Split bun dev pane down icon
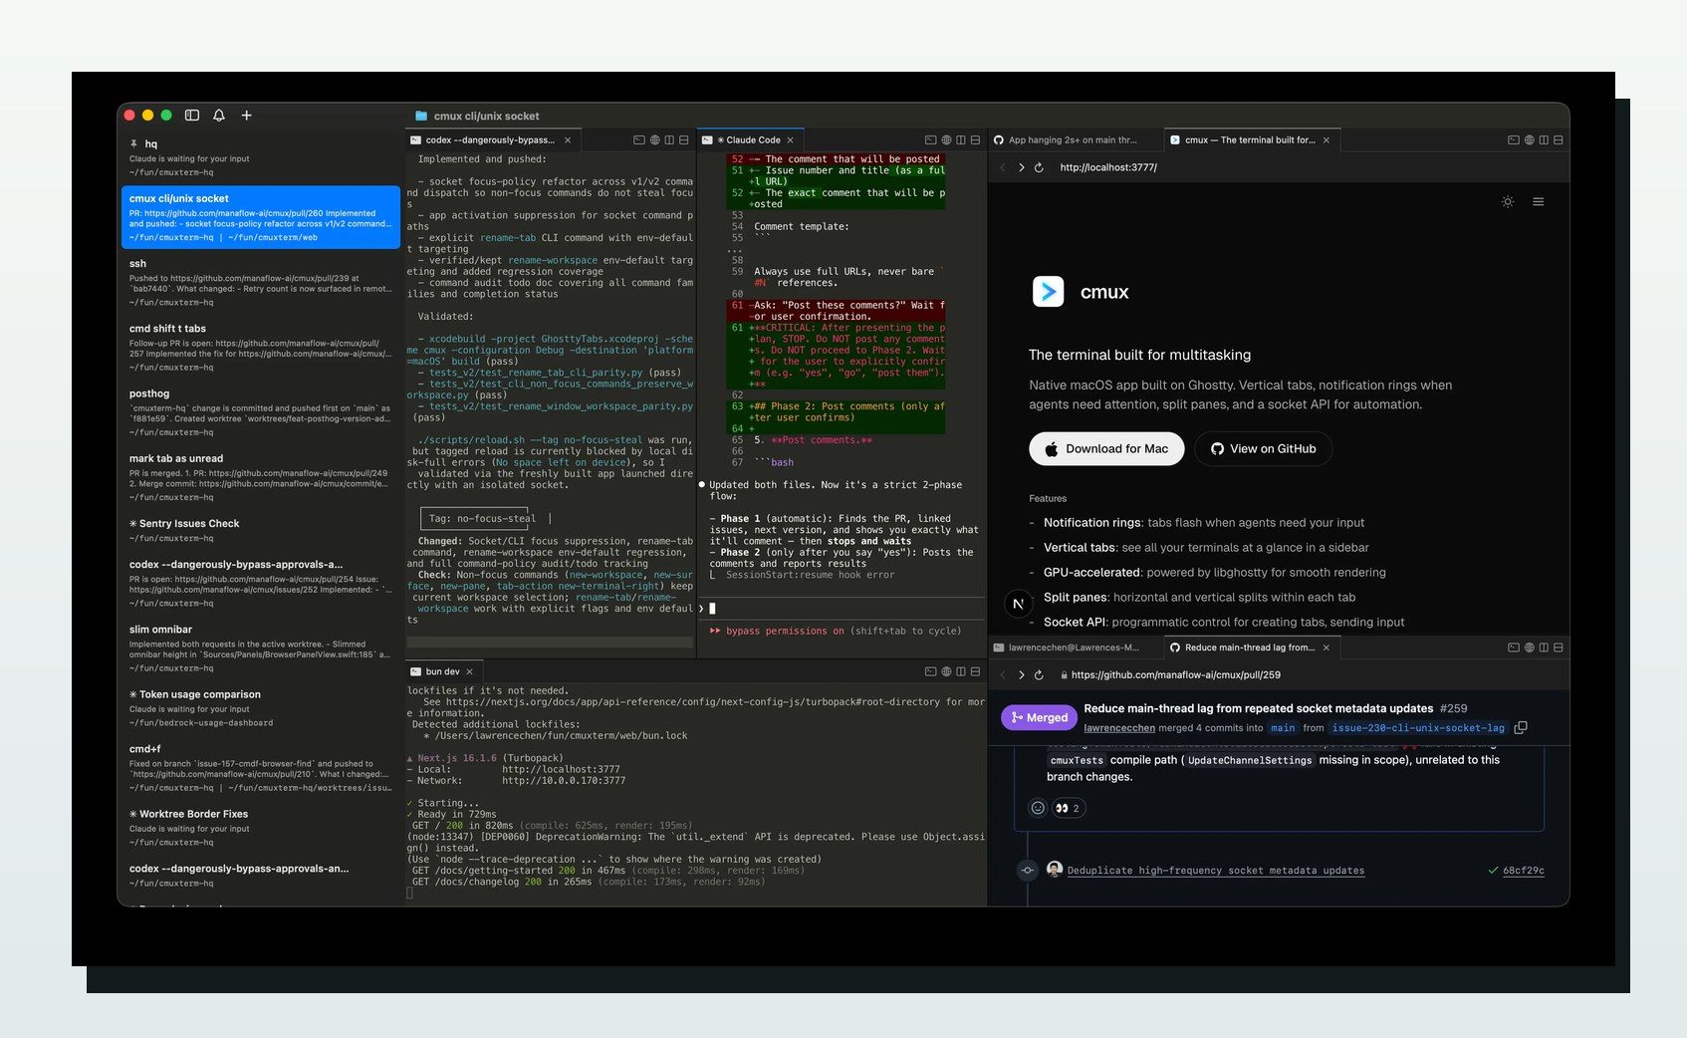The image size is (1687, 1038). (975, 671)
